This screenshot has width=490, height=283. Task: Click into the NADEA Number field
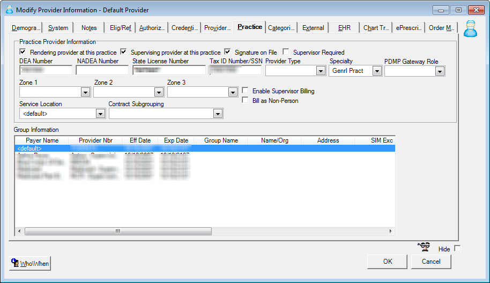pyautogui.click(x=102, y=70)
